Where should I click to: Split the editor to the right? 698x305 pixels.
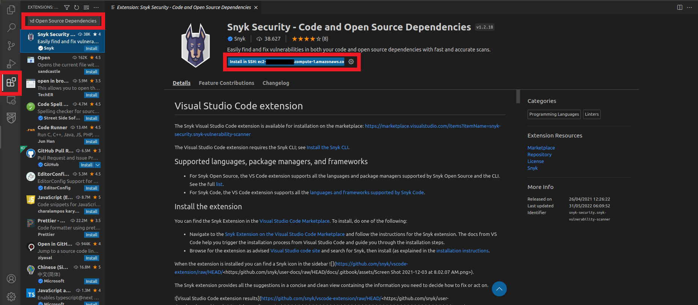coord(680,8)
